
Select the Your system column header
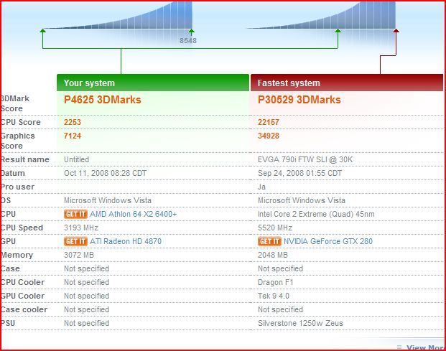[153, 83]
